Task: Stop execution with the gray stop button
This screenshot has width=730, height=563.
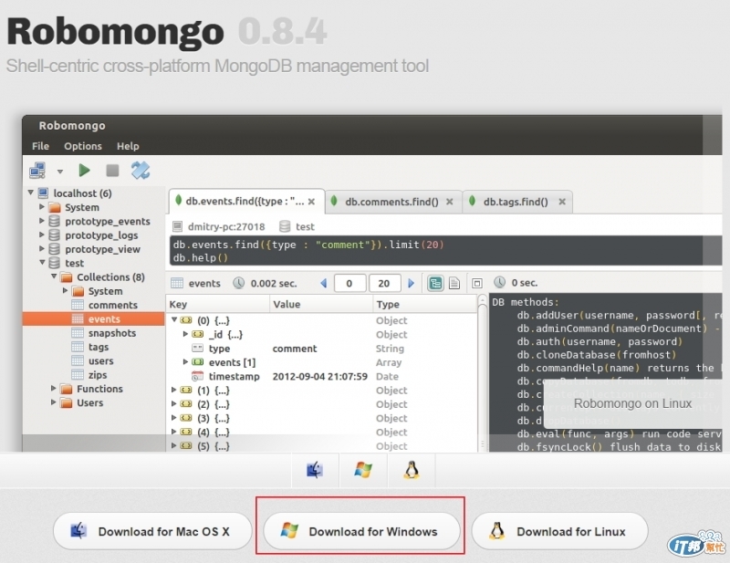Action: pos(112,171)
